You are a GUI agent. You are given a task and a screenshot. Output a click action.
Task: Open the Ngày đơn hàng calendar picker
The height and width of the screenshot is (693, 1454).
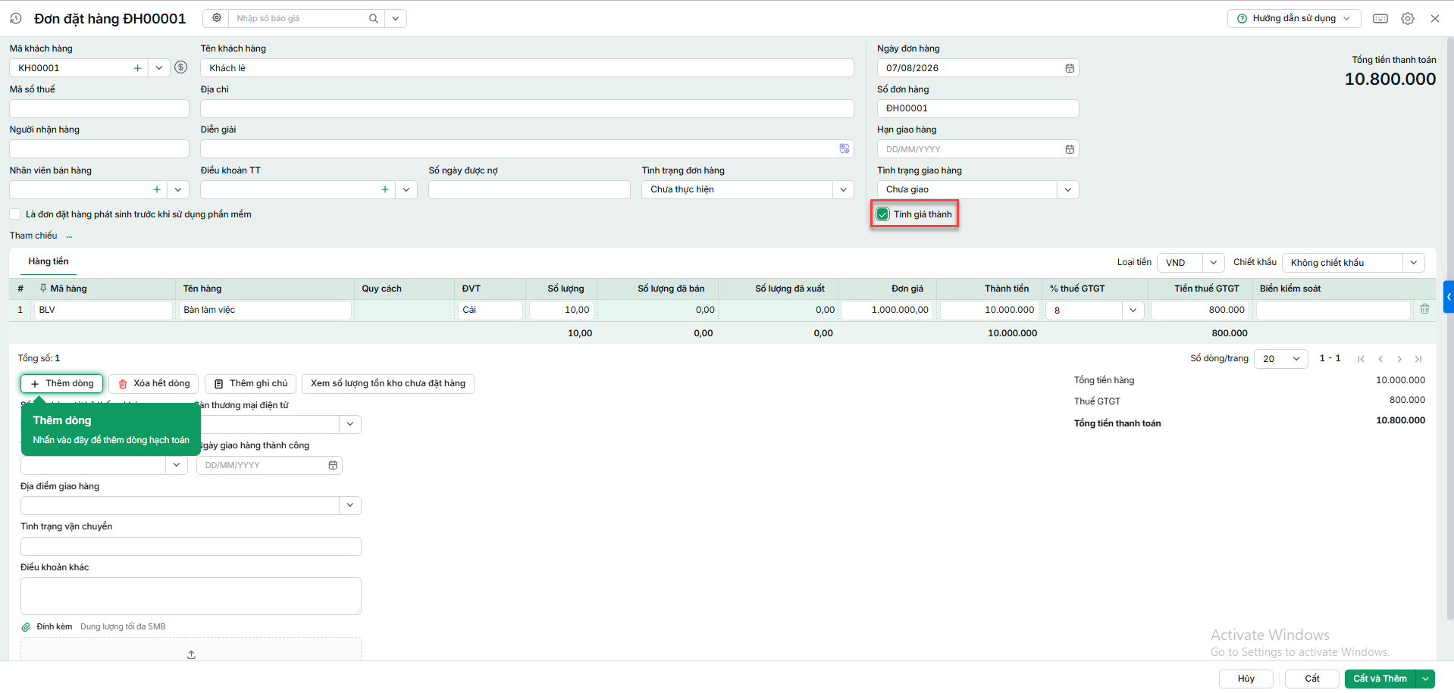(1070, 68)
